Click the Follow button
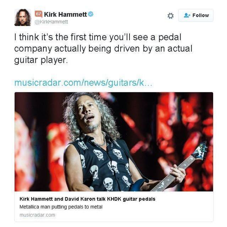This screenshot has height=227, width=227. coord(196,15)
